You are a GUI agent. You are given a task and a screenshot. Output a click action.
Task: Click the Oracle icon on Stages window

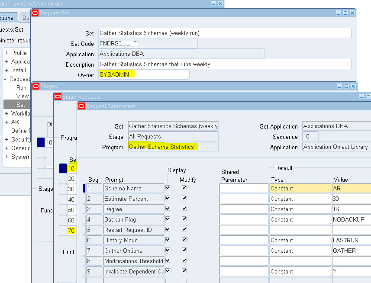click(x=36, y=86)
